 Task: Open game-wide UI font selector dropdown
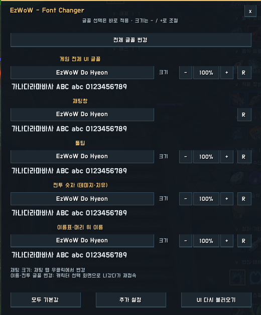[82, 73]
